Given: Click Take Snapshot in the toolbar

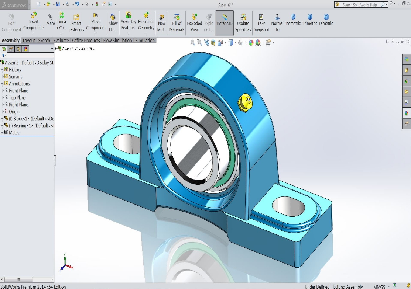Looking at the screenshot, I should (261, 23).
